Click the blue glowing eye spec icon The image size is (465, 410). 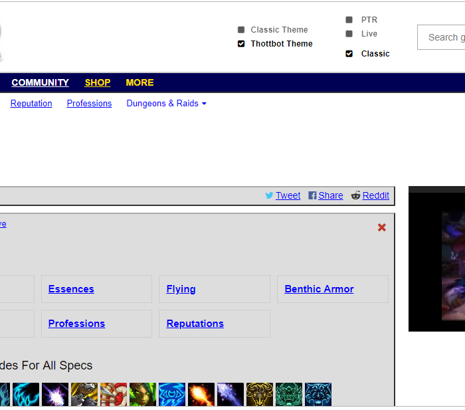[171, 395]
